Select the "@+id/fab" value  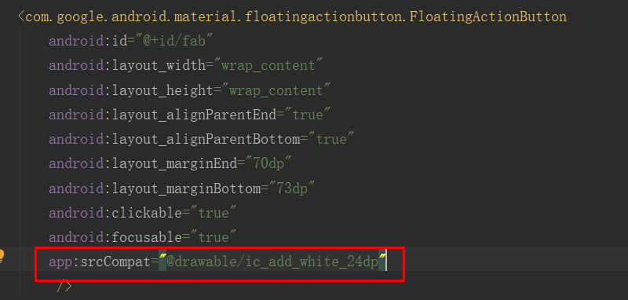[174, 41]
